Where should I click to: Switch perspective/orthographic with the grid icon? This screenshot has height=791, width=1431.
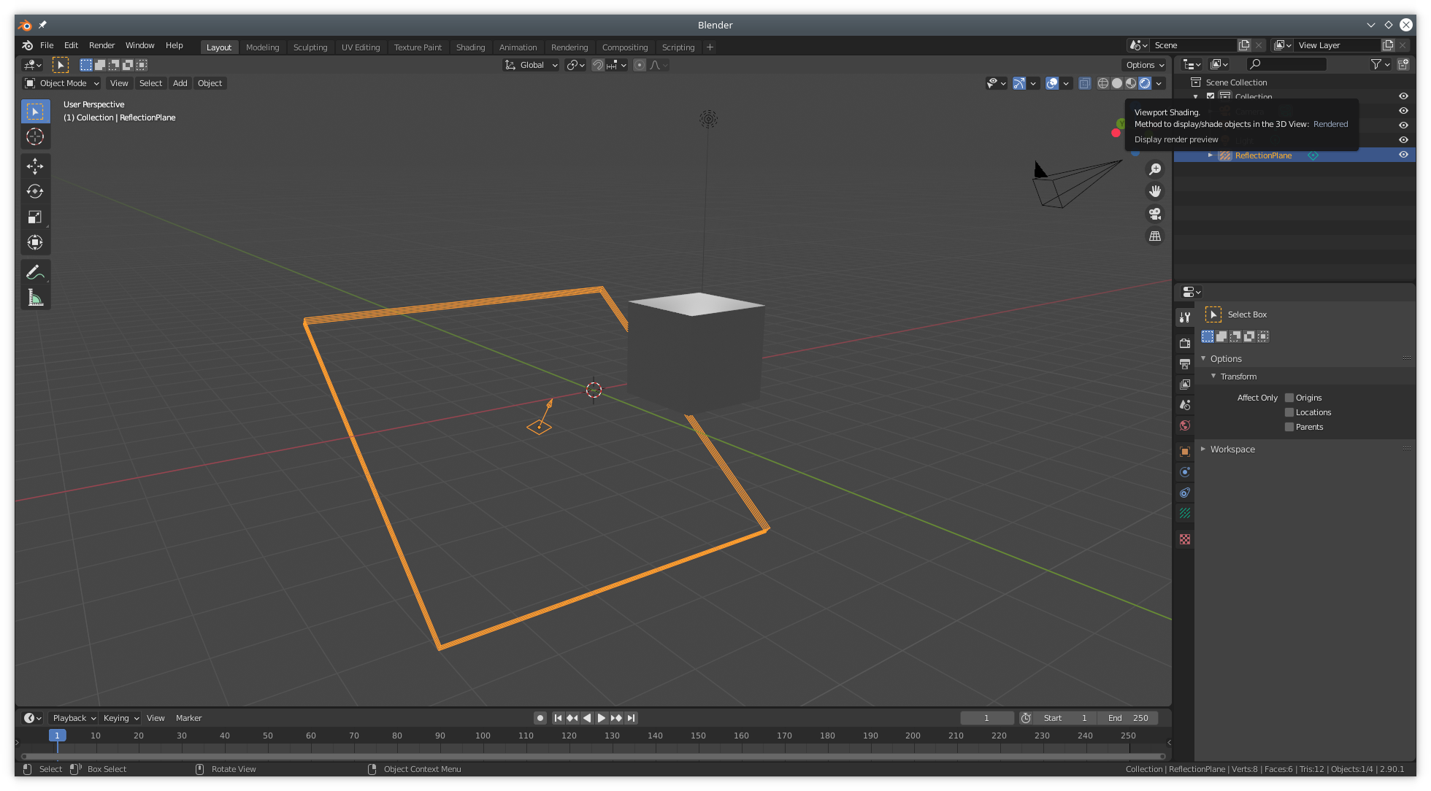point(1155,236)
